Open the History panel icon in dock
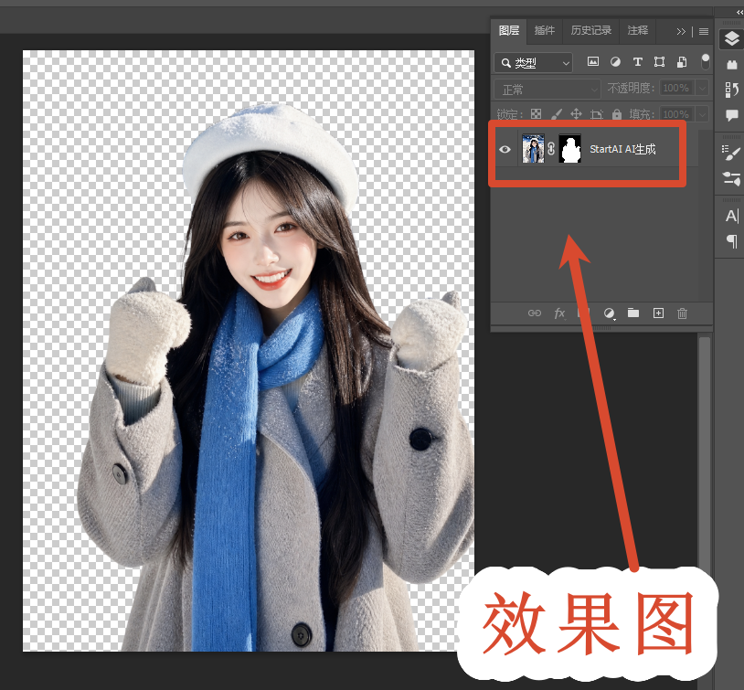This screenshot has height=690, width=744. point(731,90)
